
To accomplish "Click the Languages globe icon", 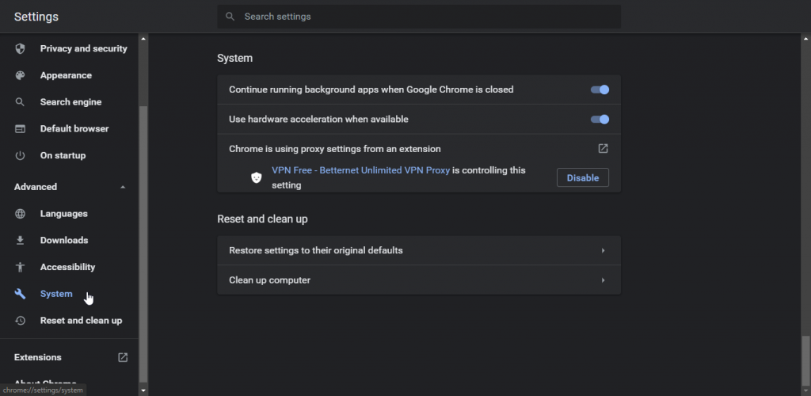I will coord(20,214).
